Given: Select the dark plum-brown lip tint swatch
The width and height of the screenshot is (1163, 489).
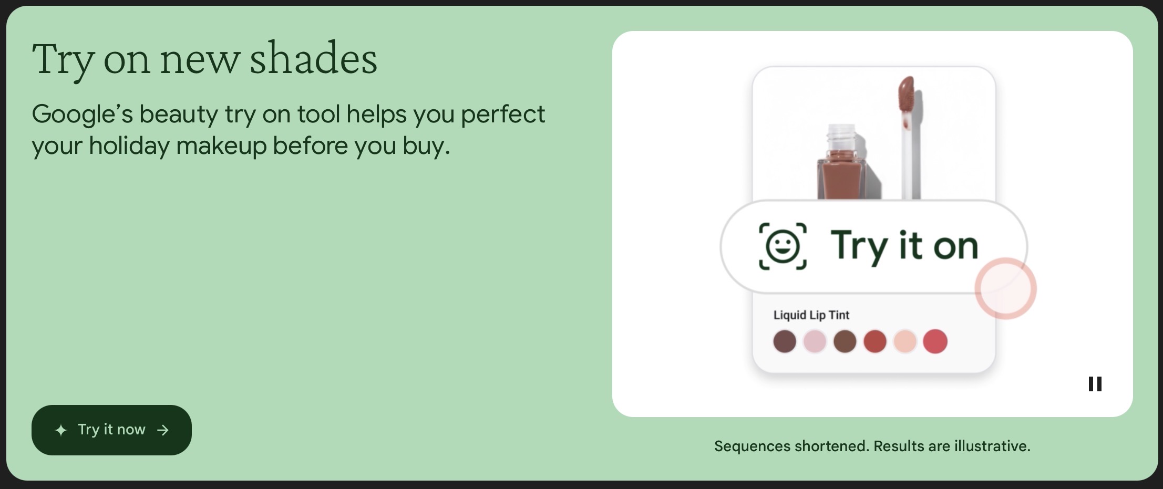Looking at the screenshot, I should [x=785, y=341].
